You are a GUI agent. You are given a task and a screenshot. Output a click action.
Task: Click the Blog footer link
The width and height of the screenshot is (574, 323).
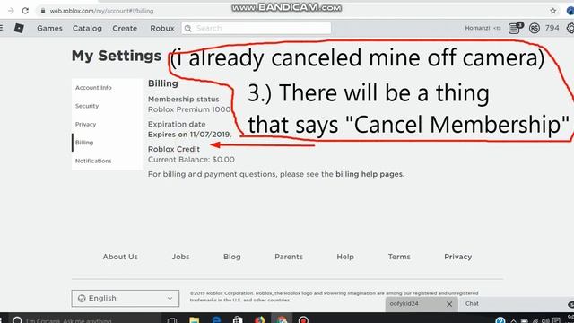232,257
